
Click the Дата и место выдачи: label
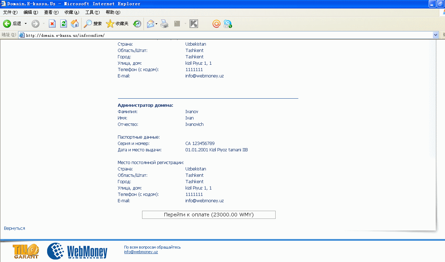(x=140, y=150)
